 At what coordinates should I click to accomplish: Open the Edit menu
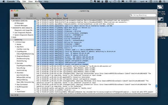click(24, 1)
